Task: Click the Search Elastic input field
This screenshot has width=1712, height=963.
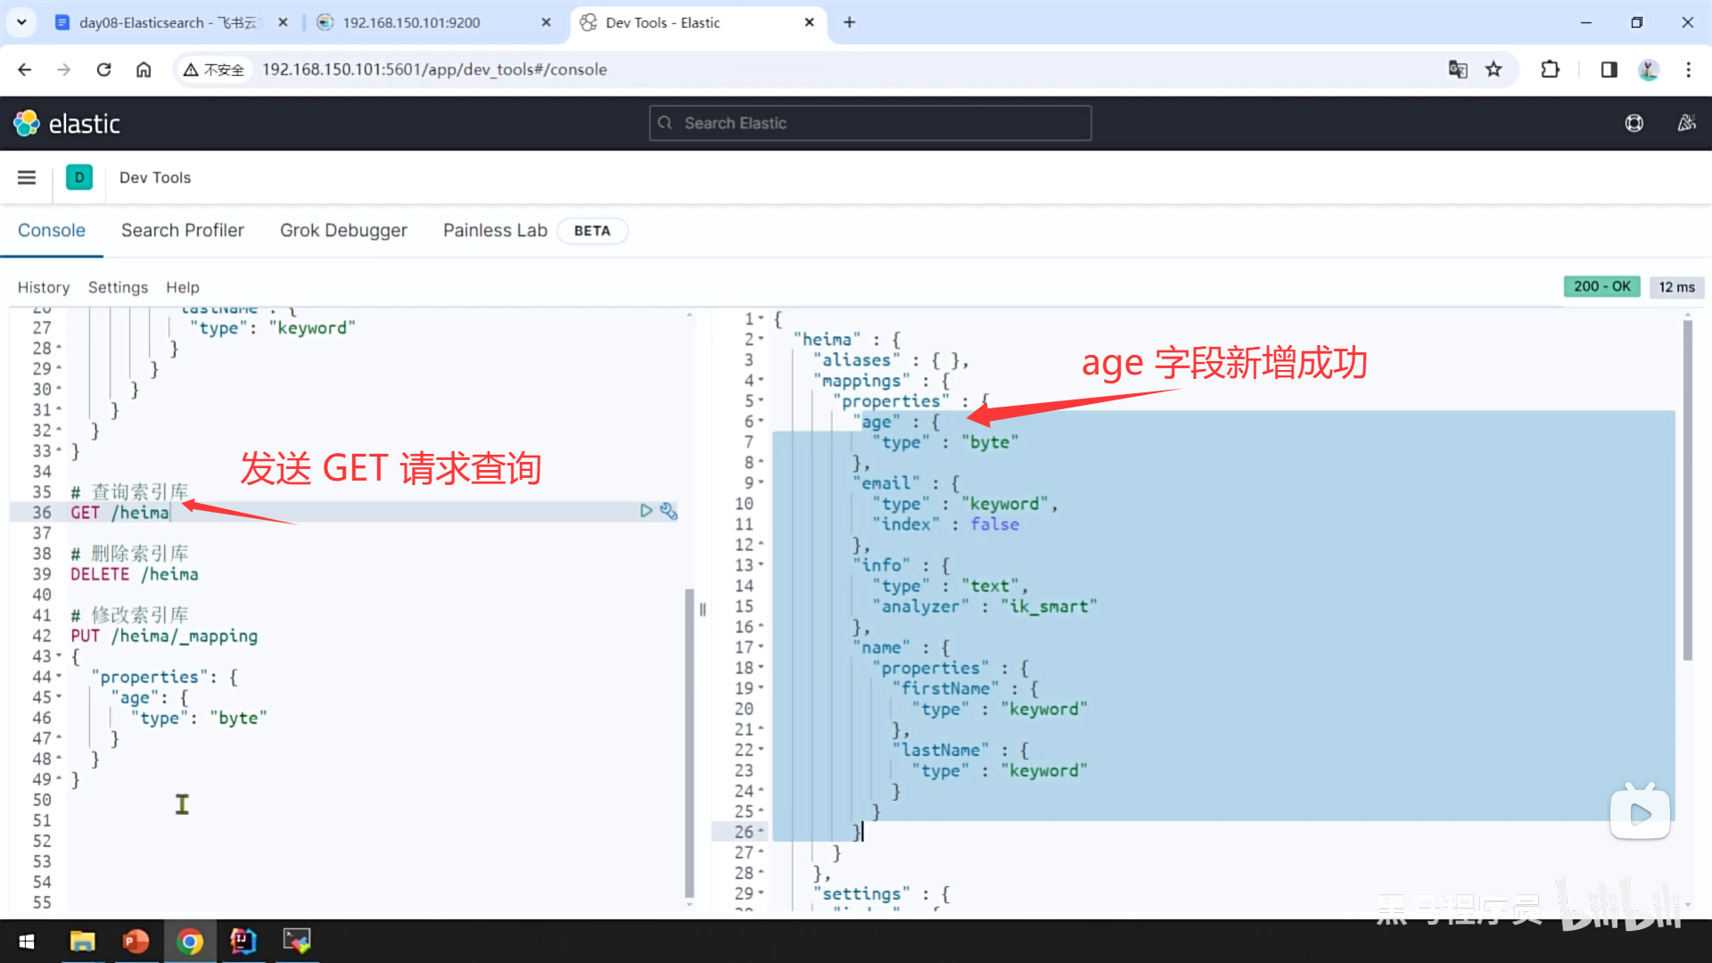Action: [870, 123]
